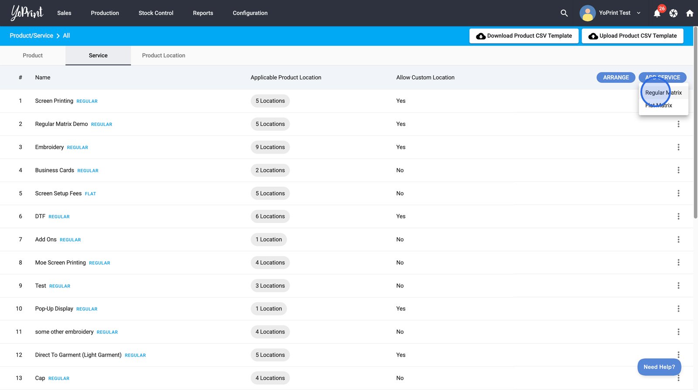The width and height of the screenshot is (698, 392).
Task: Open three-dot menu for Business Cards row
Action: pos(678,170)
